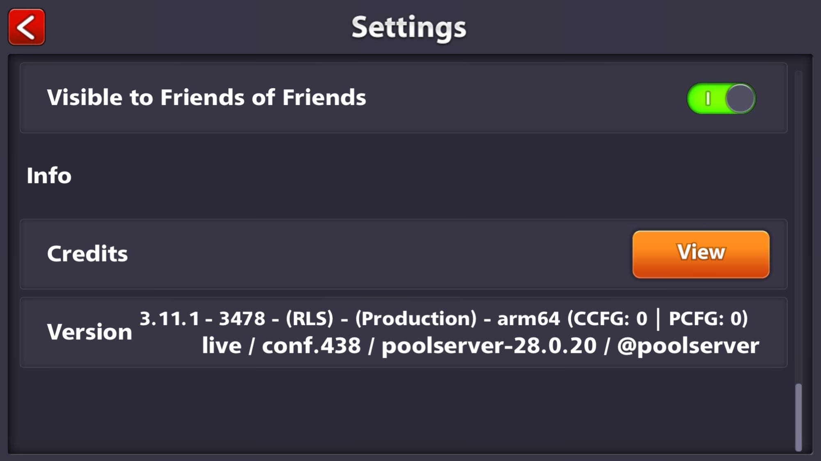Viewport: 821px width, 461px height.
Task: Click the settings scrollbar thumb
Action: coord(798,417)
